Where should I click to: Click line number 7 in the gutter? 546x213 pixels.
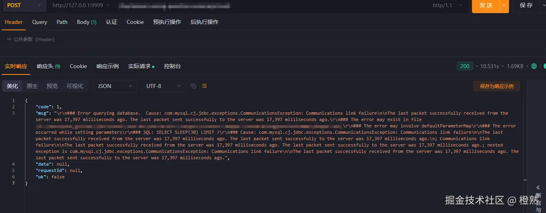pyautogui.click(x=14, y=183)
